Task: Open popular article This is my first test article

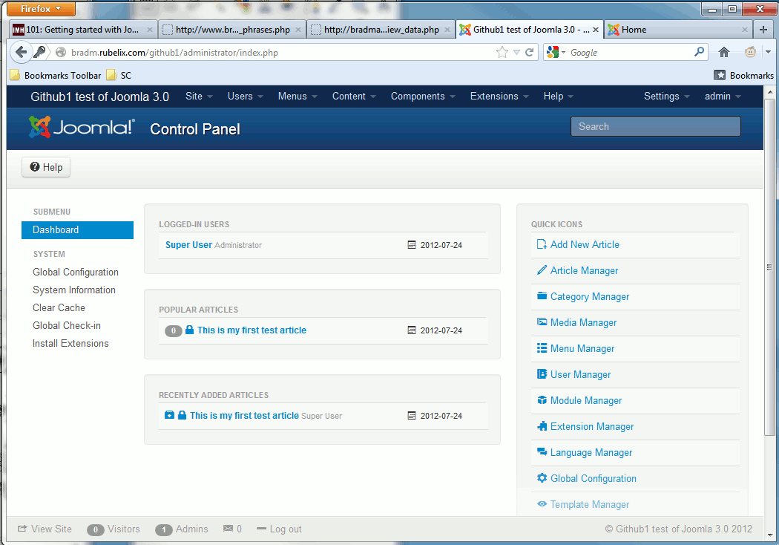Action: (x=252, y=330)
